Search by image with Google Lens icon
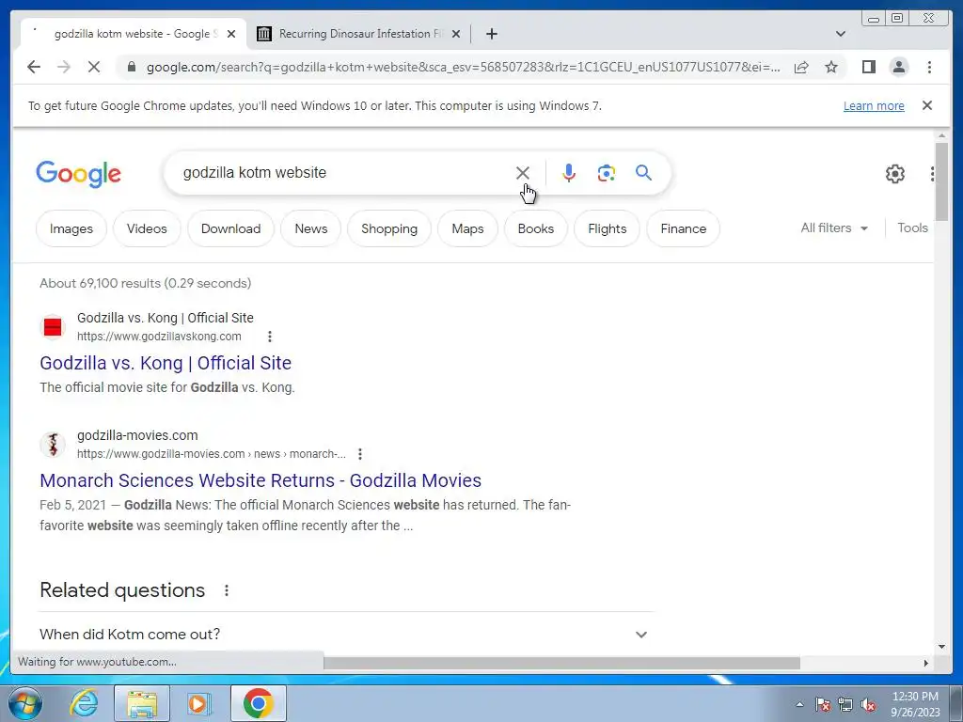 [x=607, y=173]
